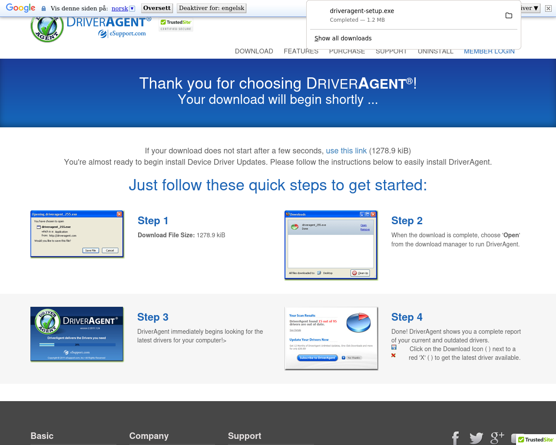Open the eSupport.com logo link
The width and height of the screenshot is (556, 445).
[122, 33]
